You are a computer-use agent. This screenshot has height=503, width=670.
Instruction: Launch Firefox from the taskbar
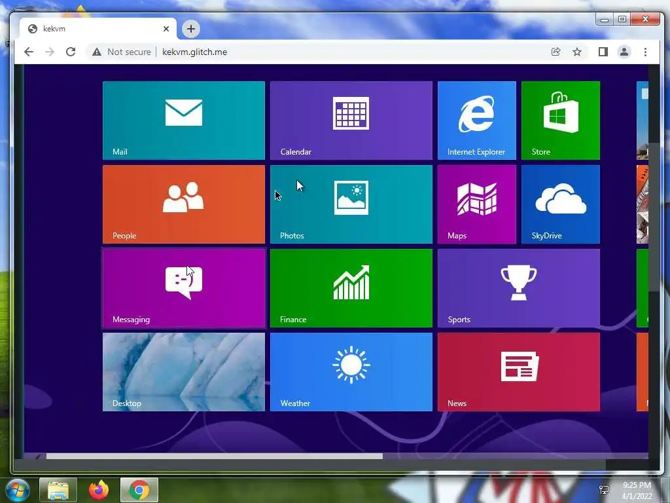point(99,490)
